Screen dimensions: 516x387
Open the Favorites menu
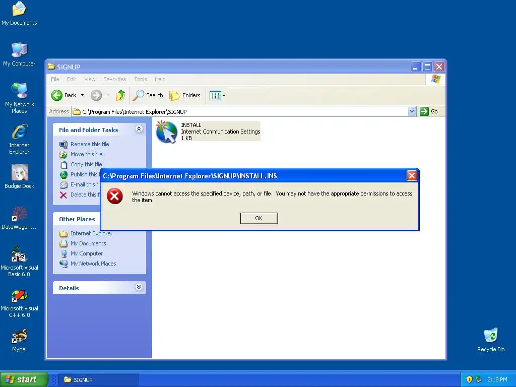[x=114, y=79]
